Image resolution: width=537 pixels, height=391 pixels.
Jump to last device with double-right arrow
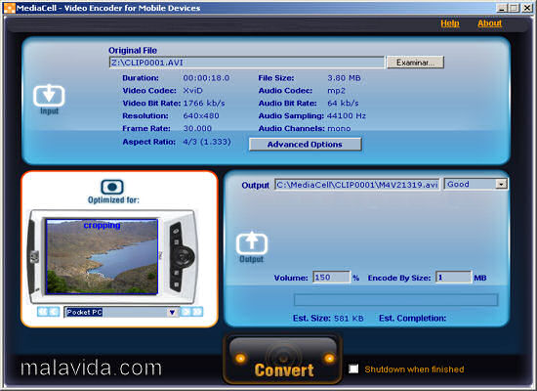coord(197,312)
